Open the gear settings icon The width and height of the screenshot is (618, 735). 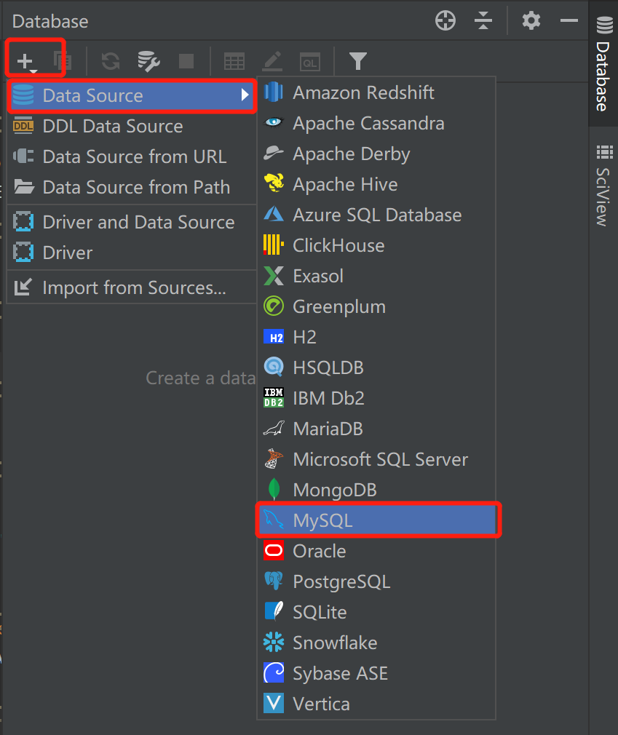(x=531, y=20)
